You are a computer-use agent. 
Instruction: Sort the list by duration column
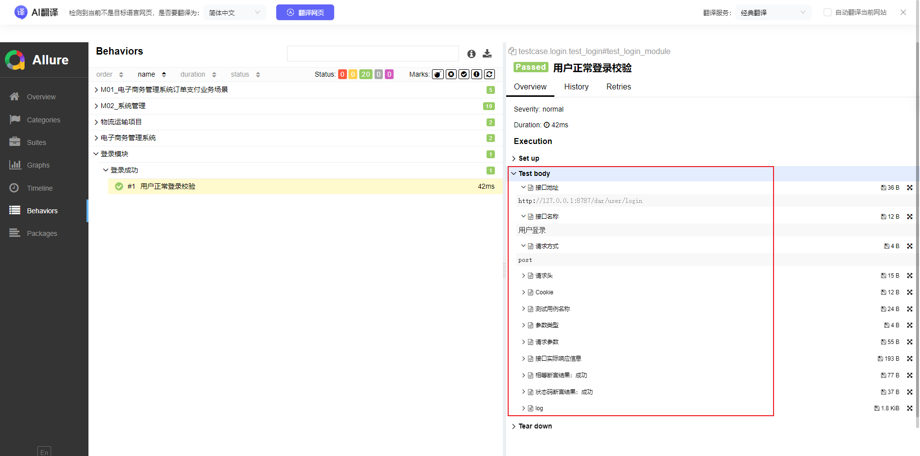tap(198, 74)
